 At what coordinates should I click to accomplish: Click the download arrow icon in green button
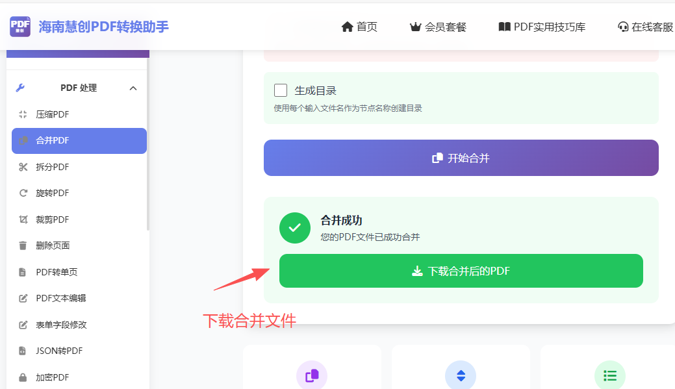[x=417, y=271]
